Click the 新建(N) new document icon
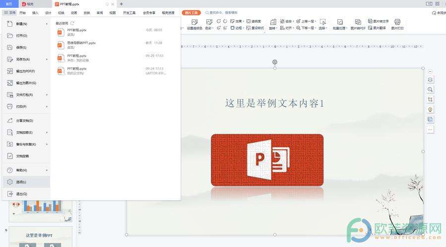Viewport: 446px width, 247px height. (x=9, y=24)
